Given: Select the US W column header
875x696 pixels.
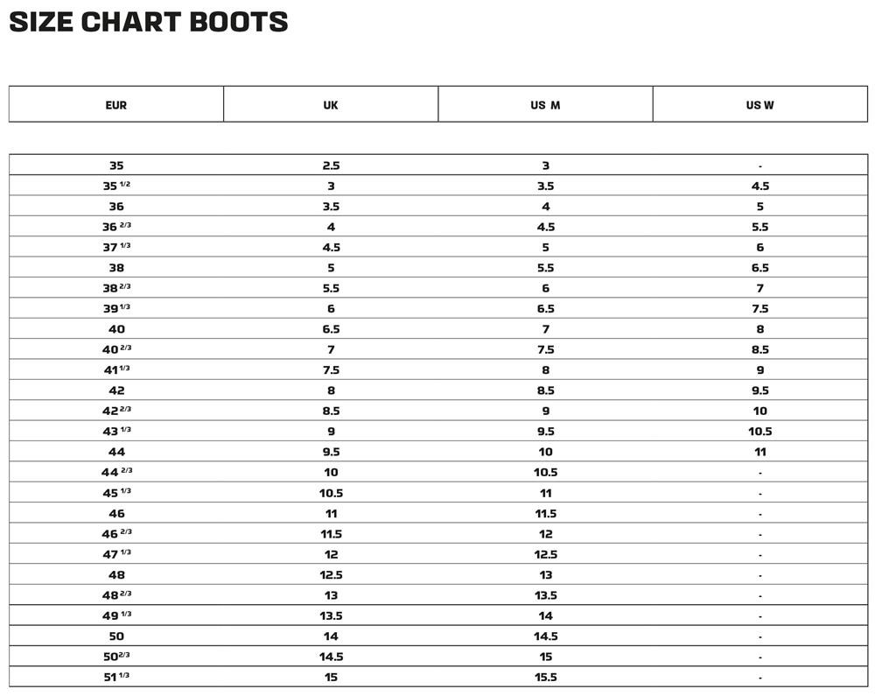Looking at the screenshot, I should pos(759,105).
